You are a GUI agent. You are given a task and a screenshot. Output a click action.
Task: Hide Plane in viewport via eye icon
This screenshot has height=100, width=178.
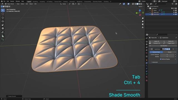tap(174, 10)
